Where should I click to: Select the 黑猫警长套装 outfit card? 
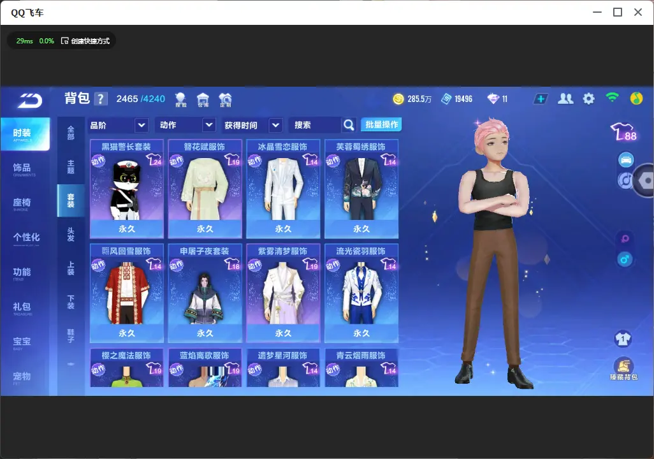coord(127,189)
